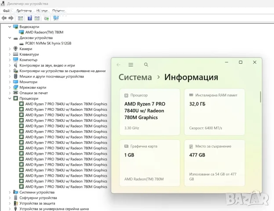The width and height of the screenshot is (274, 211).
Task: Click the USB serial bus devices icon
Action: (x=15, y=208)
